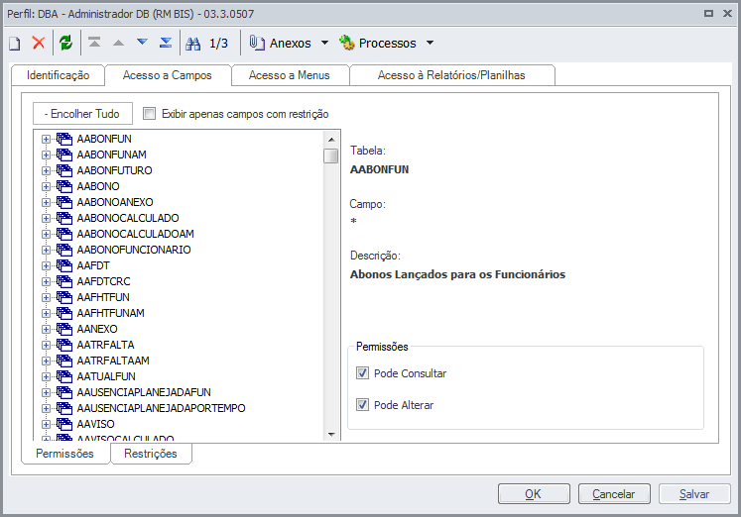This screenshot has height=517, width=741.
Task: Expand the AANEXO tree node
Action: 47,329
